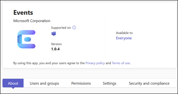178x94 pixels.
Task: Click the version number 1.0.4
Action: click(55, 49)
